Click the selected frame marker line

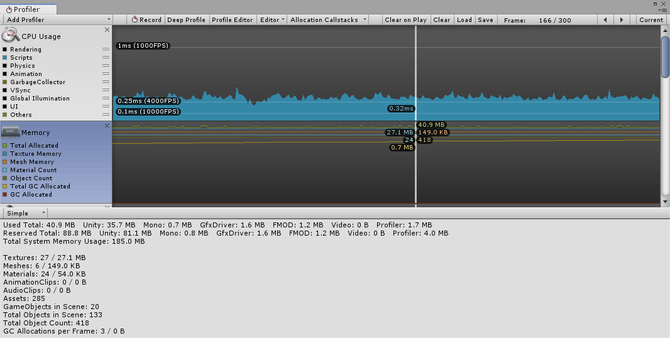[415, 116]
